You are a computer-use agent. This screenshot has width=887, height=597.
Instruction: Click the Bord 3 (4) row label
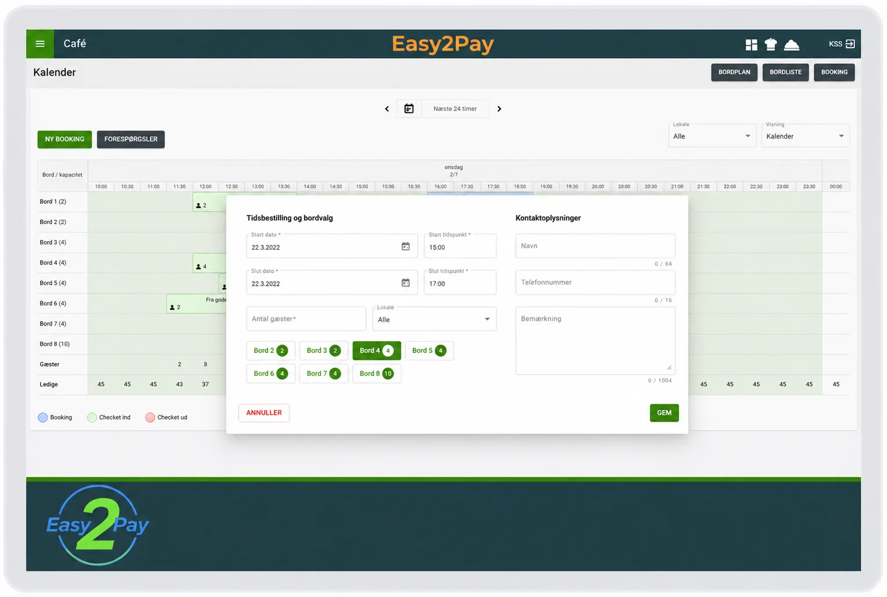(x=53, y=243)
